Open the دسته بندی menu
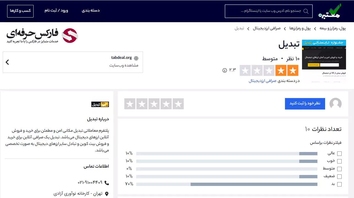354x198 pixels. pos(91,11)
